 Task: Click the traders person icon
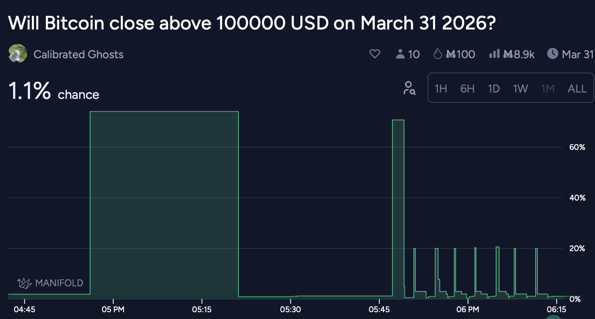(x=400, y=54)
